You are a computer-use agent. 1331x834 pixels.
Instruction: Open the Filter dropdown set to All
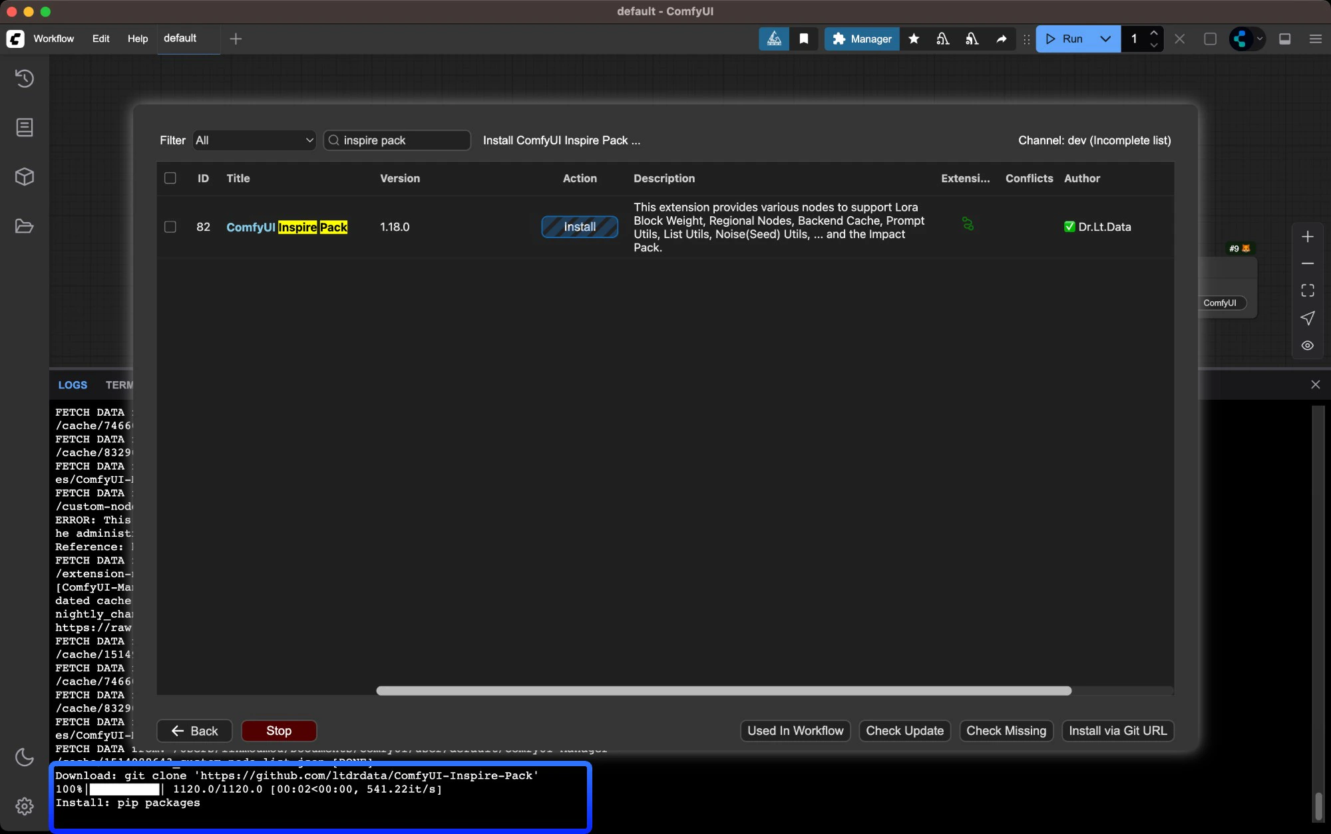(x=254, y=140)
